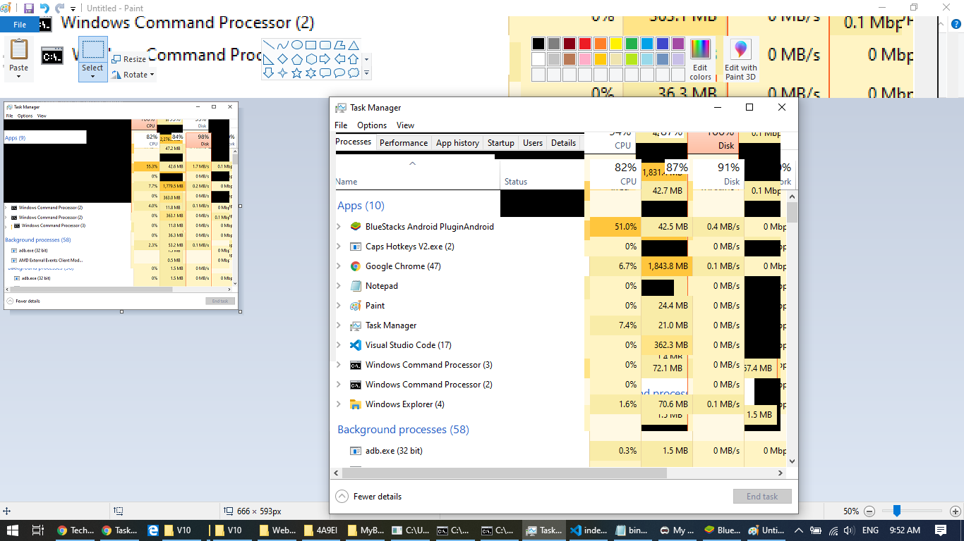Choose the Oval shape
964x541 pixels.
pyautogui.click(x=297, y=45)
